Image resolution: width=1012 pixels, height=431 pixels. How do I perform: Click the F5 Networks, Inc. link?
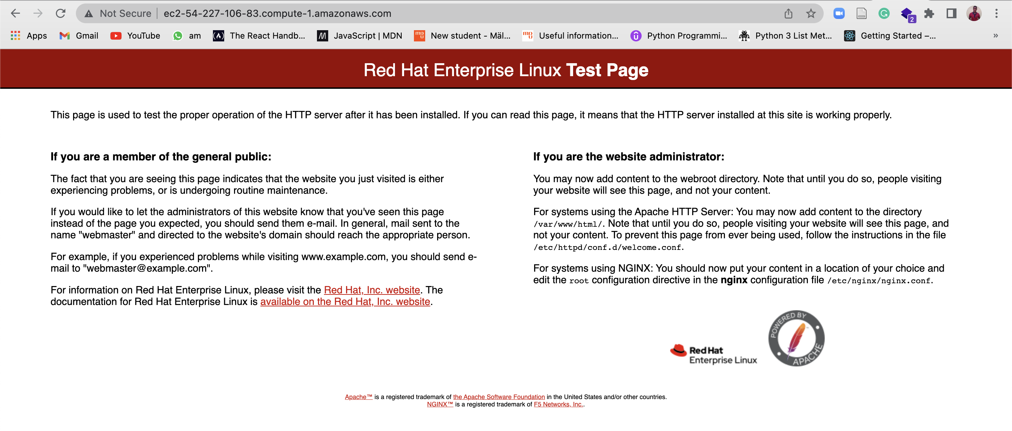558,405
